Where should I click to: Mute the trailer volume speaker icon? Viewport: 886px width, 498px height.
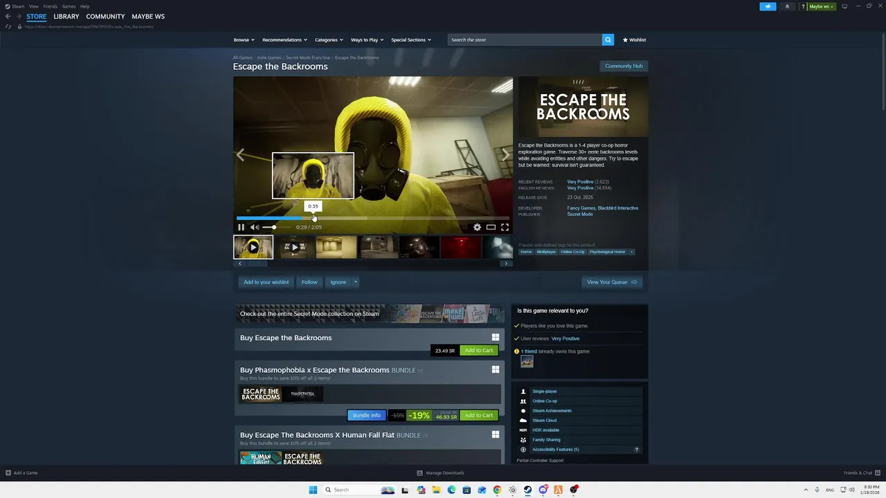(x=255, y=227)
